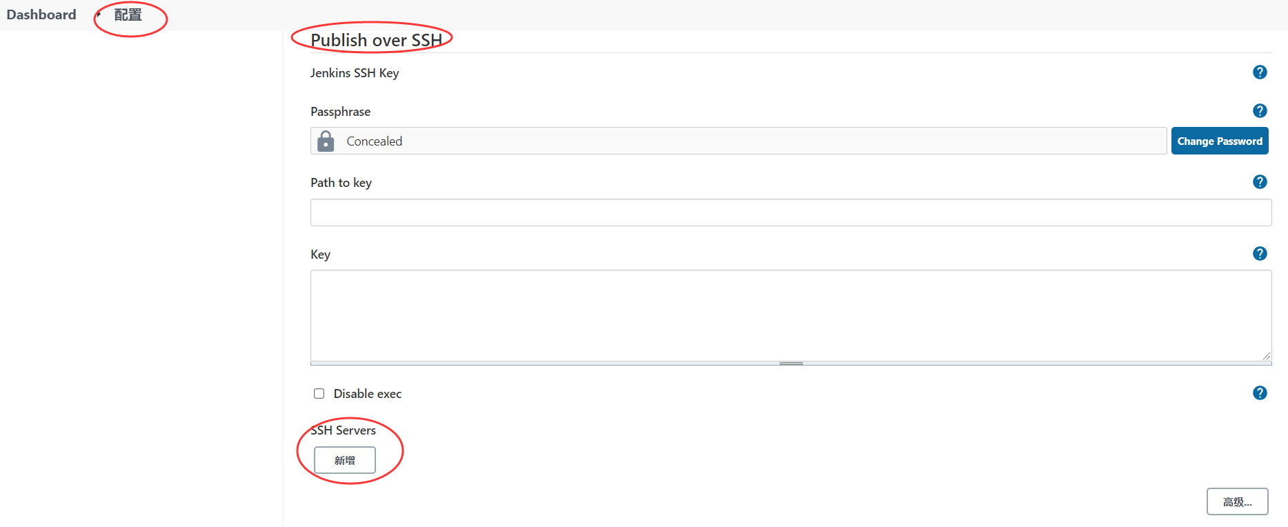Click the Key textarea corner resize grip
The height and width of the screenshot is (527, 1288).
click(x=1266, y=355)
